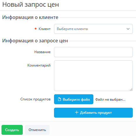The image size is (136, 136).
Task: Click the Комментарий field label
Action: 39,65
